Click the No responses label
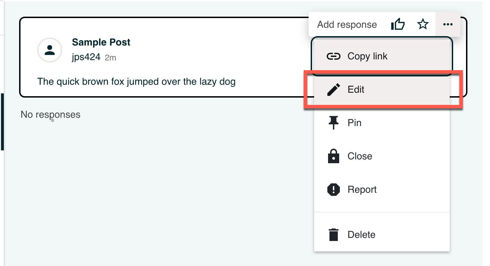 50,115
